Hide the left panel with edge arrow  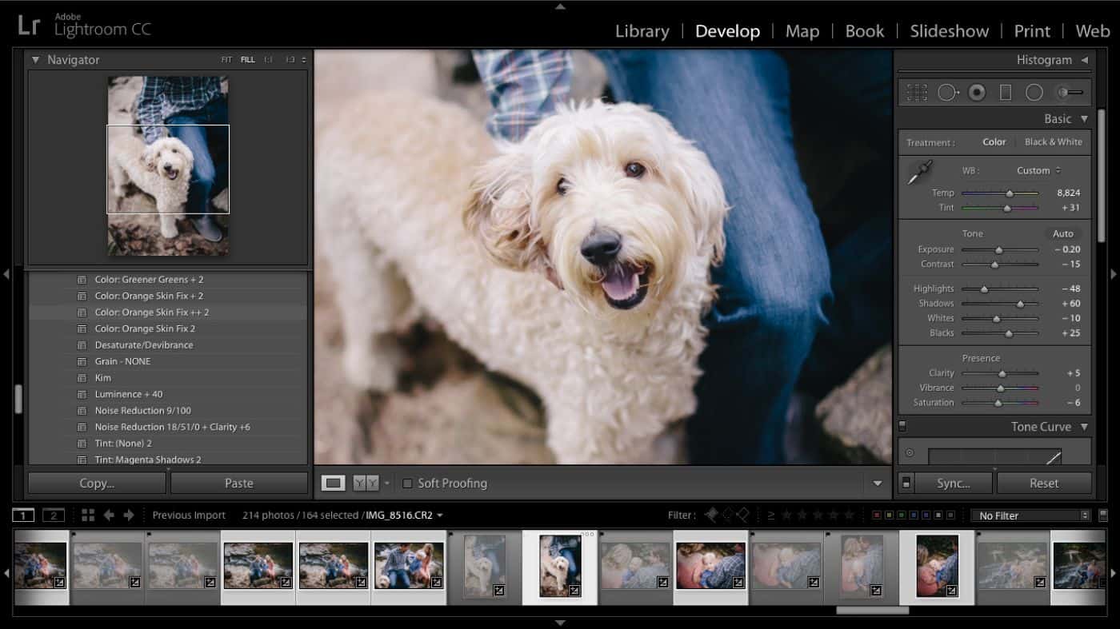pyautogui.click(x=6, y=274)
